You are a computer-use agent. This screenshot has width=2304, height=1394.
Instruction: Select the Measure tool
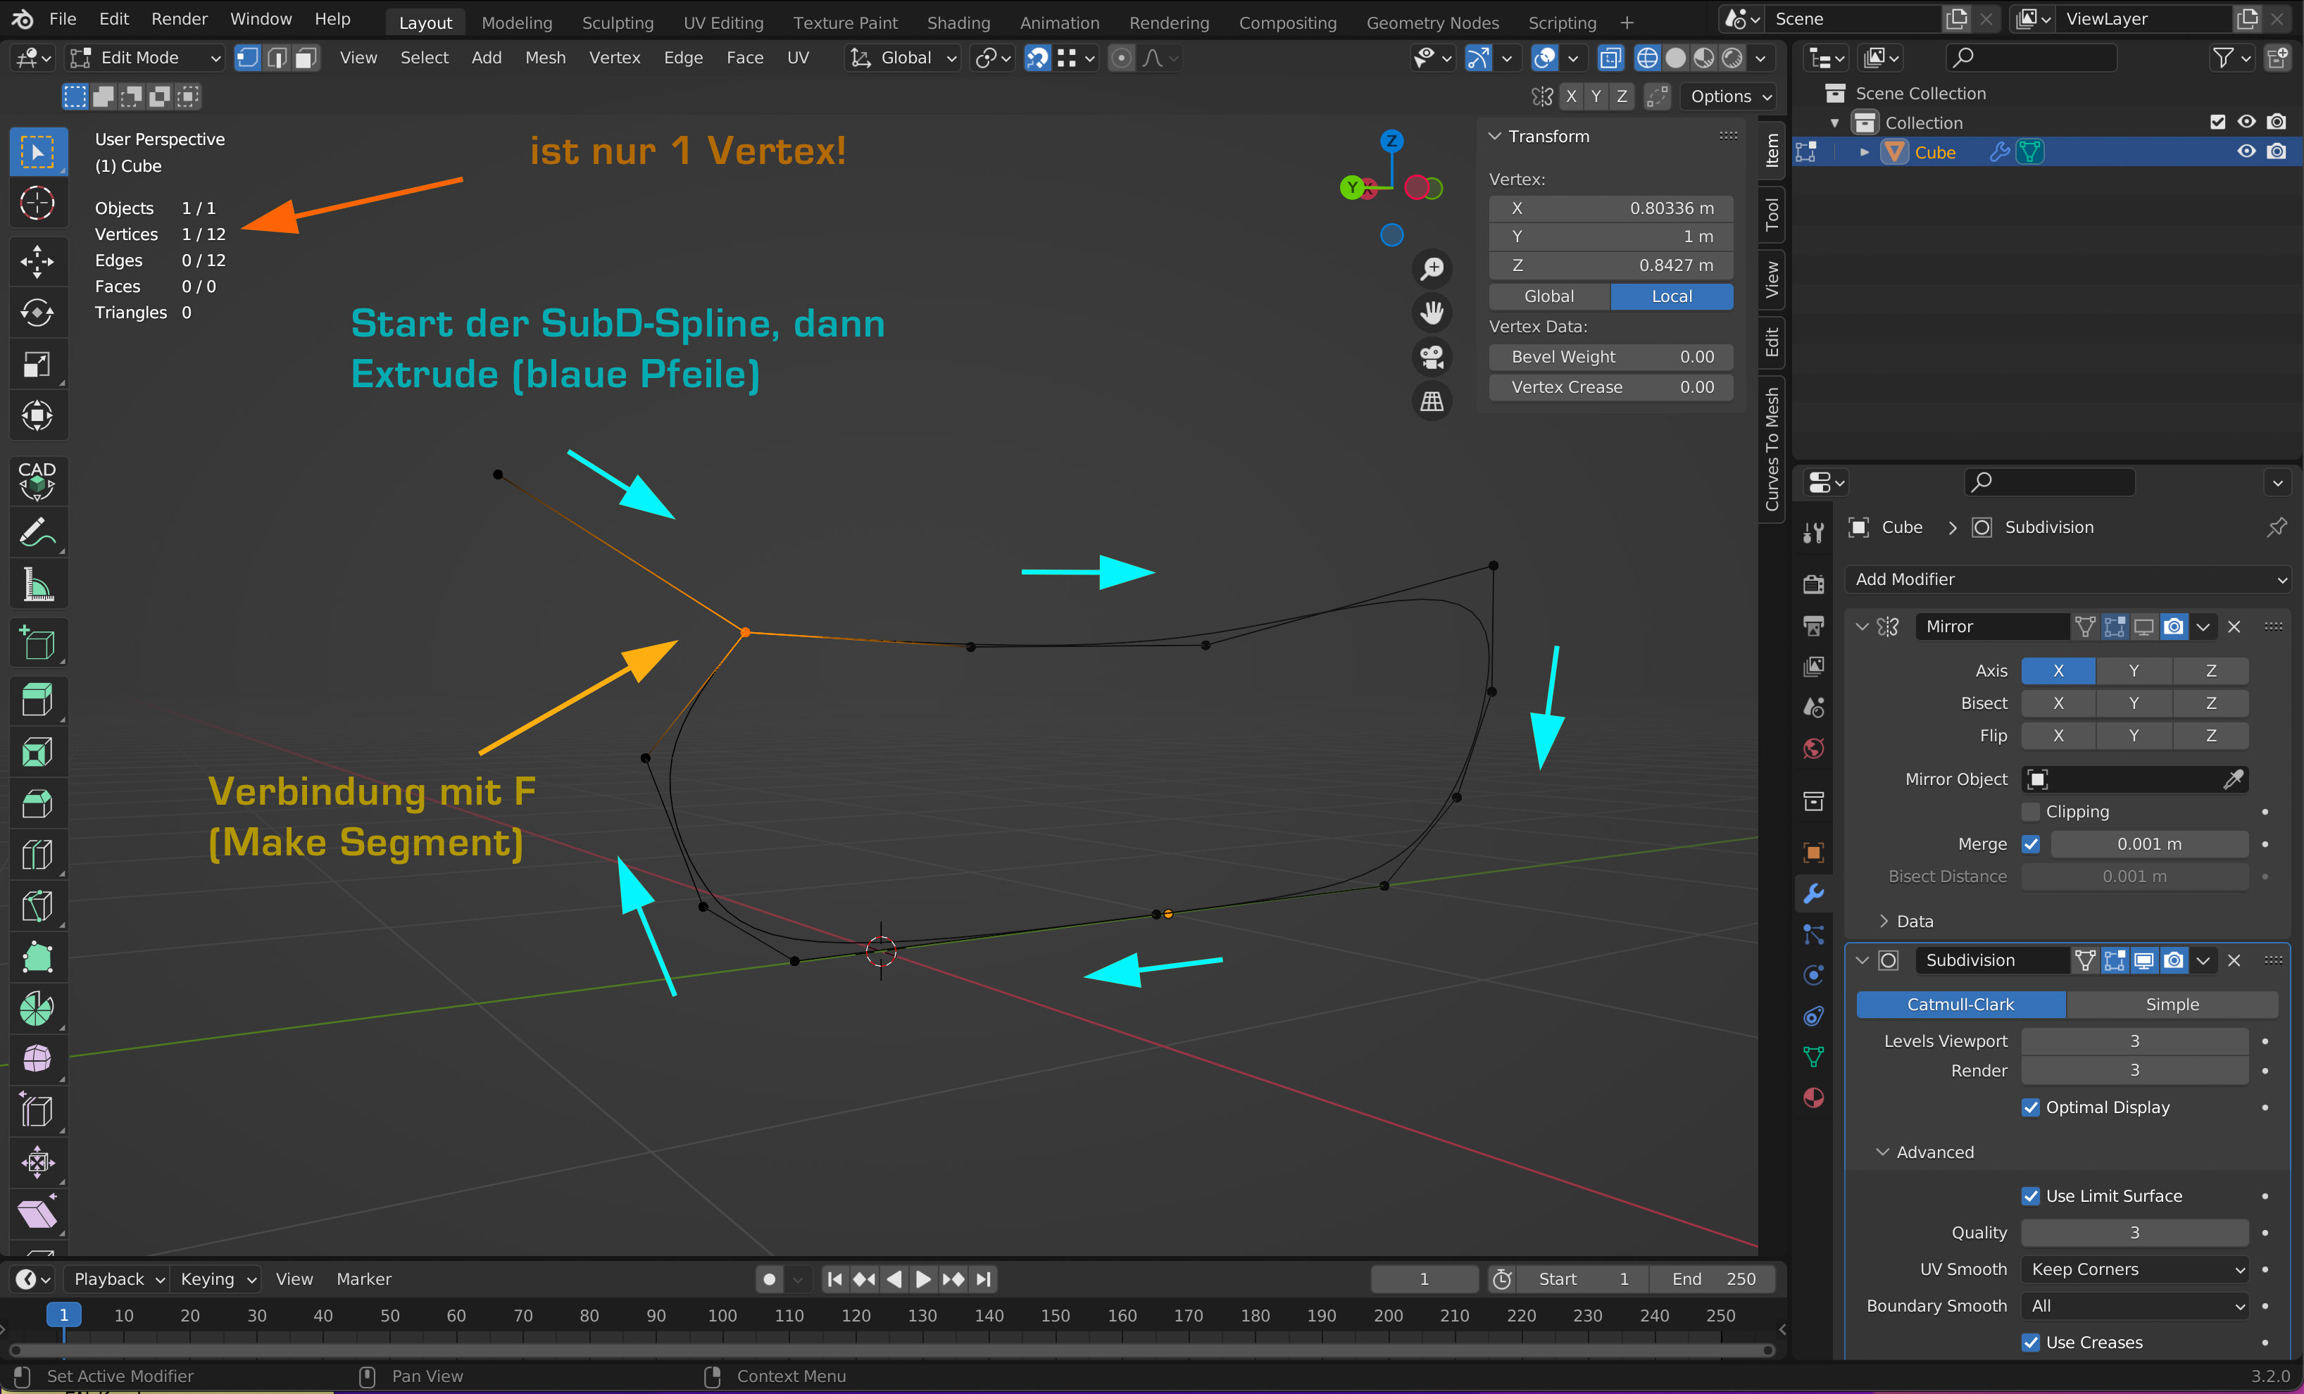[x=37, y=585]
